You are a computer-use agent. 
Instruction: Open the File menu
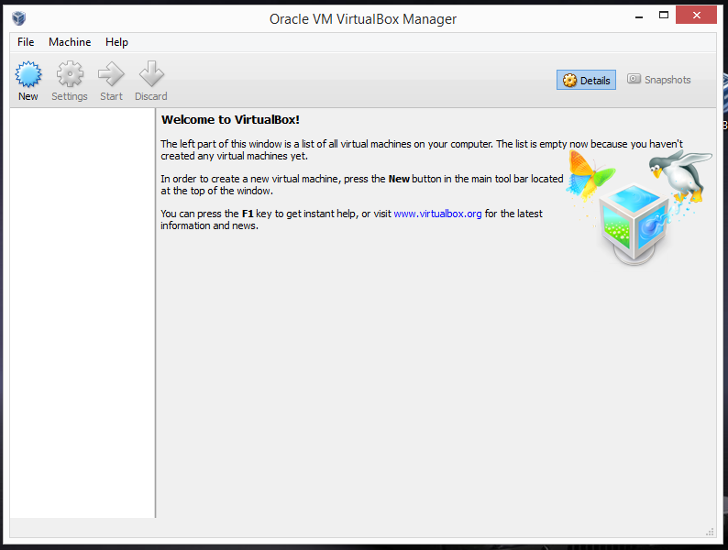[x=26, y=42]
